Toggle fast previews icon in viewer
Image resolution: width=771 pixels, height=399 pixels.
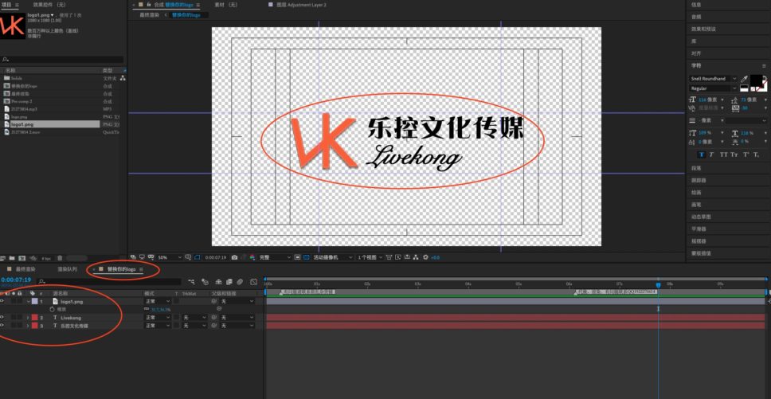(x=397, y=257)
